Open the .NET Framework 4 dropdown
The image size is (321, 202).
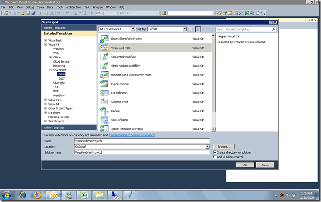coord(133,29)
